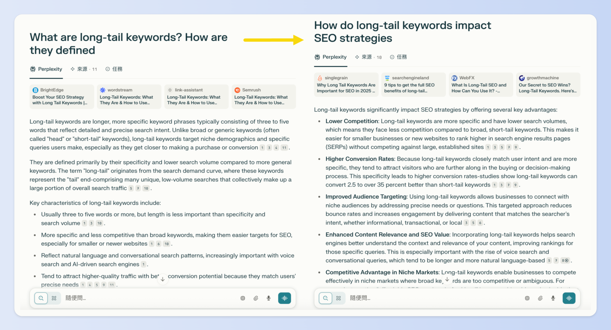Image resolution: width=611 pixels, height=330 pixels.
Task: Click the left panel microphone dictation icon
Action: (x=269, y=298)
